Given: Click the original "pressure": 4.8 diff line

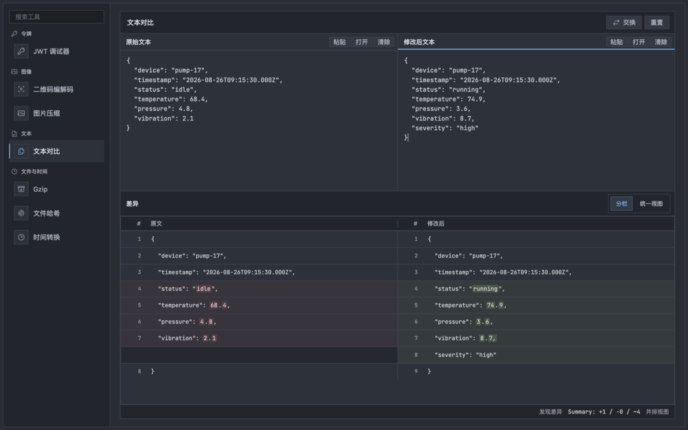Looking at the screenshot, I should [259, 322].
